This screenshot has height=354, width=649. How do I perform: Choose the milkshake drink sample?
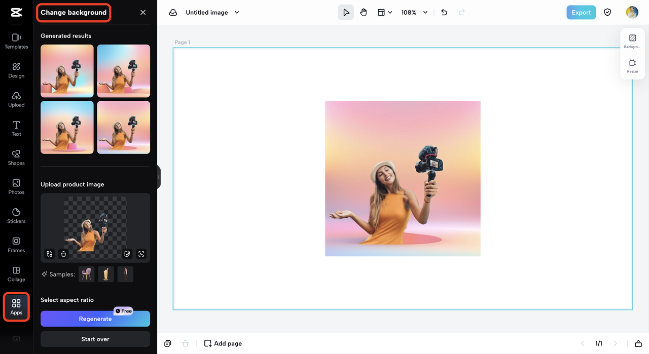pyautogui.click(x=106, y=274)
